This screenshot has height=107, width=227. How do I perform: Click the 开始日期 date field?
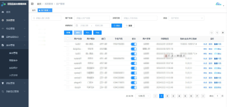coord(84,26)
